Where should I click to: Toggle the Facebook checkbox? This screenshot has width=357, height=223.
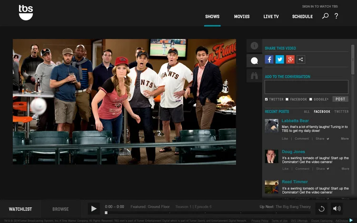pyautogui.click(x=287, y=99)
